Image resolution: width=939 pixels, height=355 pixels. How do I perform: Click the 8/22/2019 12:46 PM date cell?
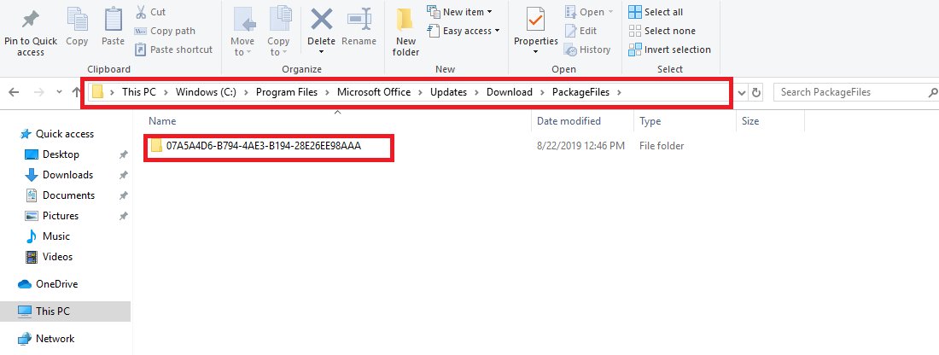tap(580, 145)
